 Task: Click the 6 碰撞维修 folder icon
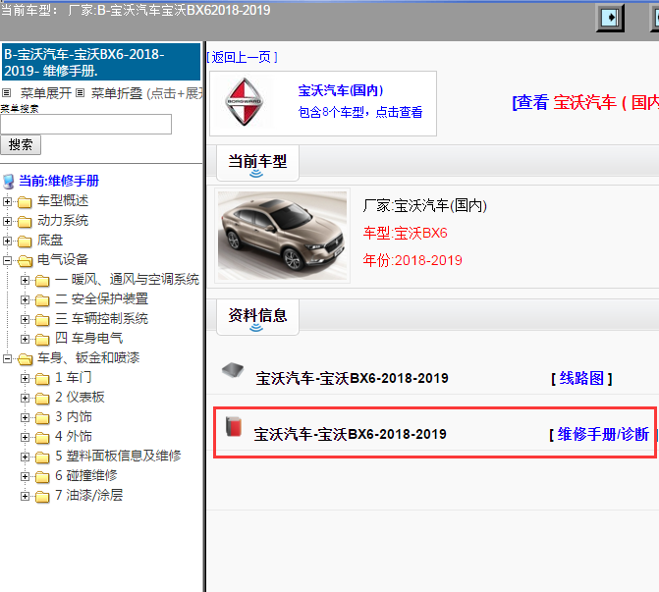42,476
